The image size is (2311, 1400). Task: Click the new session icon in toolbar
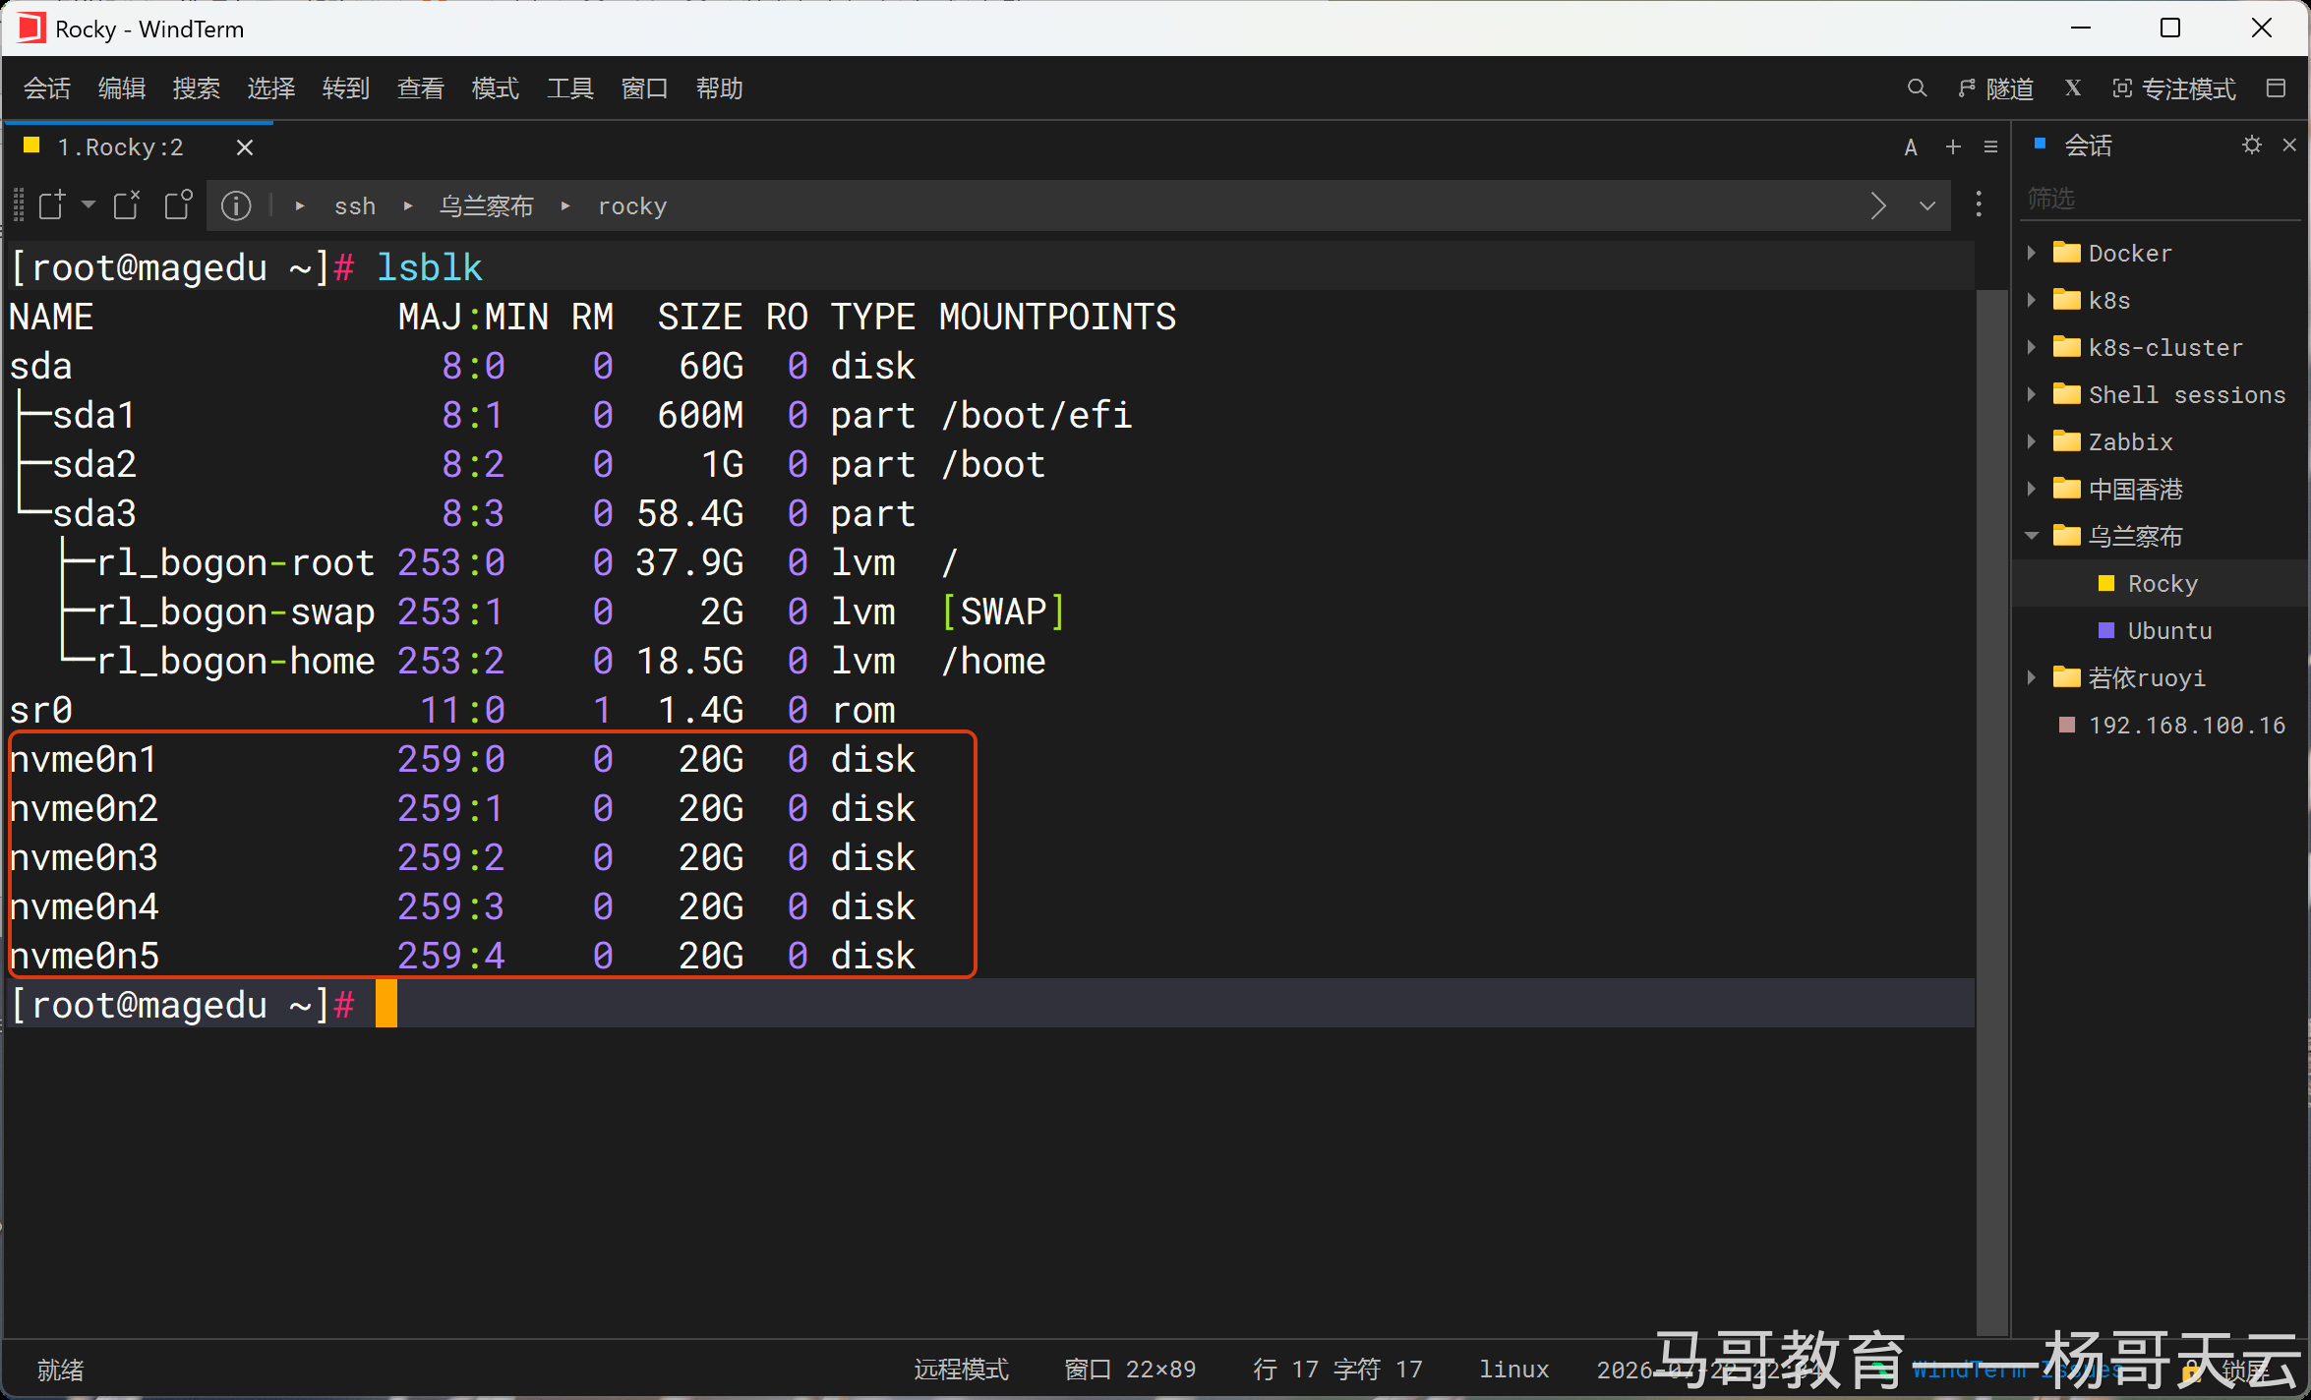[51, 204]
